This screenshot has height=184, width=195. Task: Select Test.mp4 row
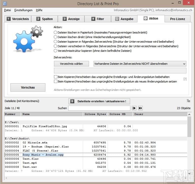96,163
